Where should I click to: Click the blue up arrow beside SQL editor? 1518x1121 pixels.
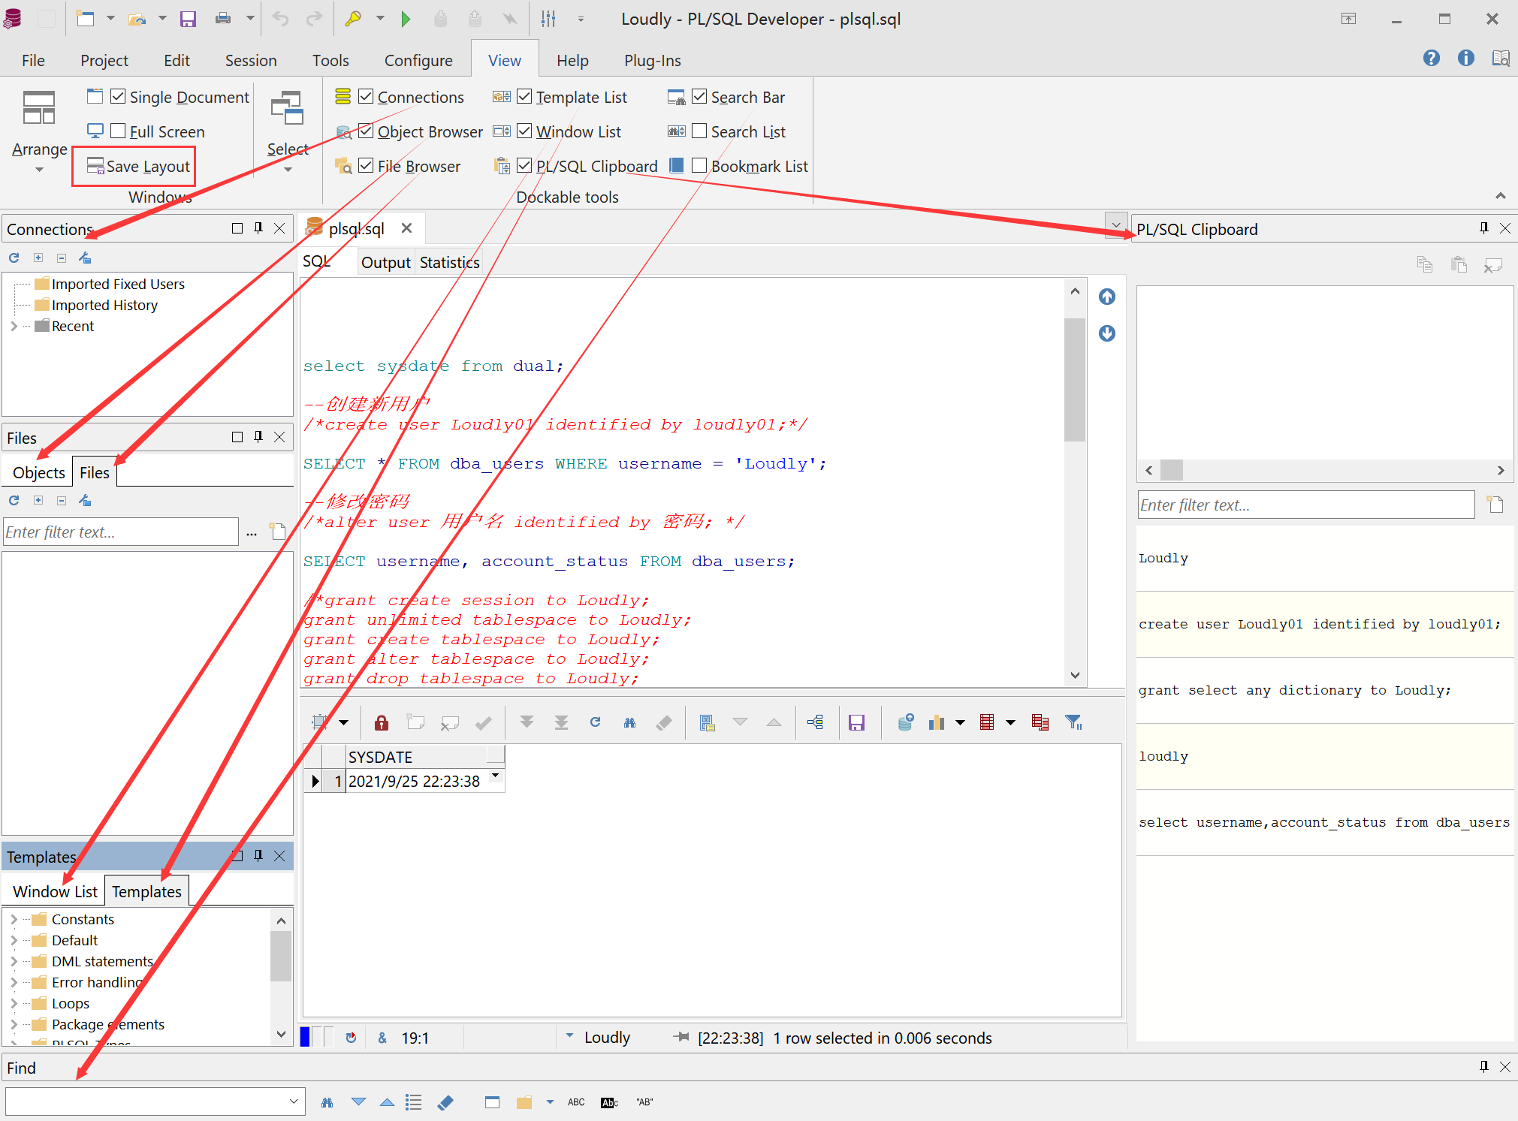pyautogui.click(x=1107, y=297)
